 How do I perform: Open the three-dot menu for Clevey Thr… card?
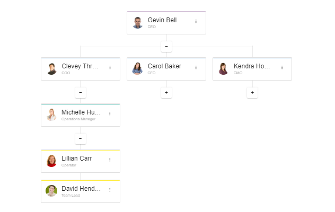point(110,68)
